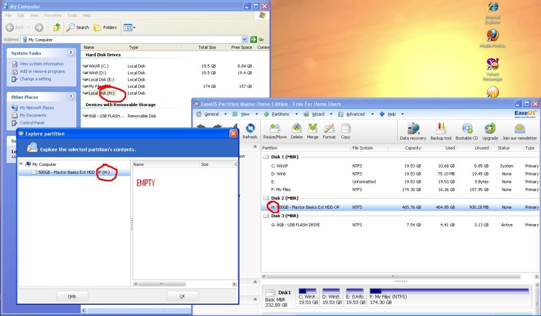Open the Advanced dropdown in EaseUS
Image resolution: width=541 pixels, height=316 pixels.
372,114
